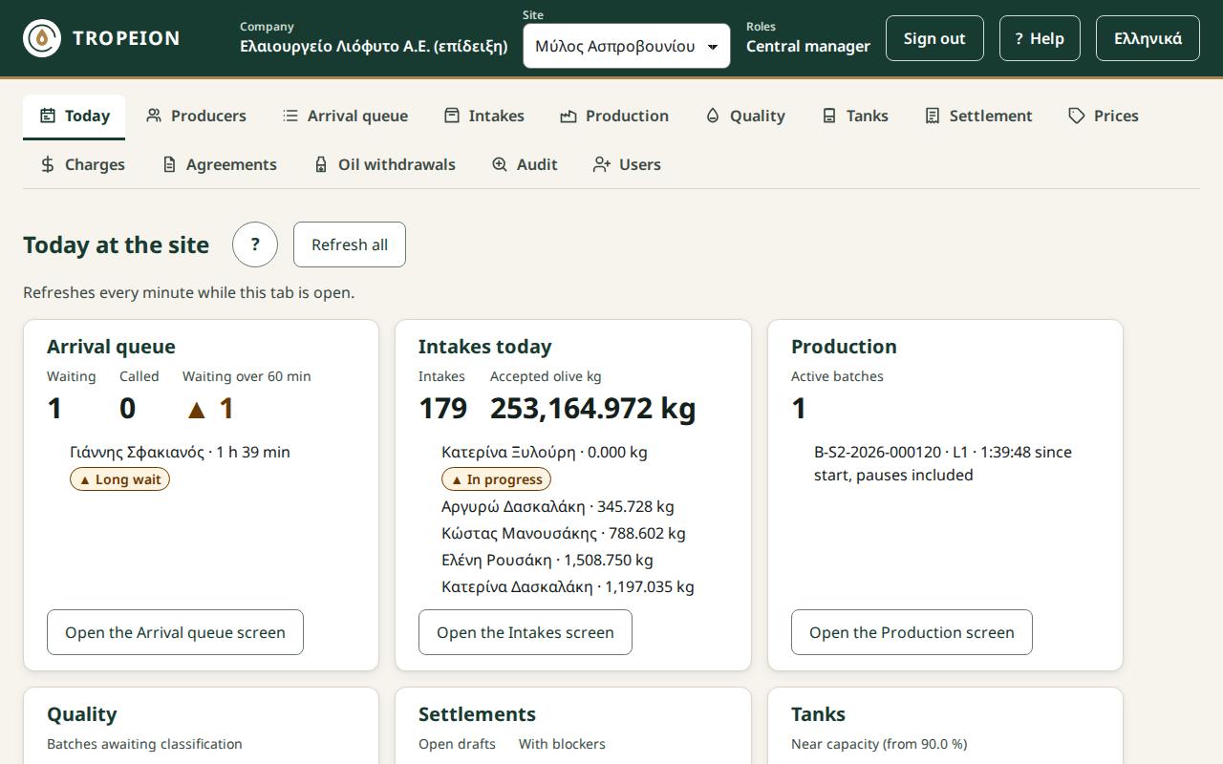The width and height of the screenshot is (1223, 764).
Task: Click the In progress badge
Action: tap(496, 479)
